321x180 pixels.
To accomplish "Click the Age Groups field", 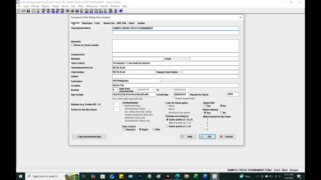I will [x=134, y=94].
